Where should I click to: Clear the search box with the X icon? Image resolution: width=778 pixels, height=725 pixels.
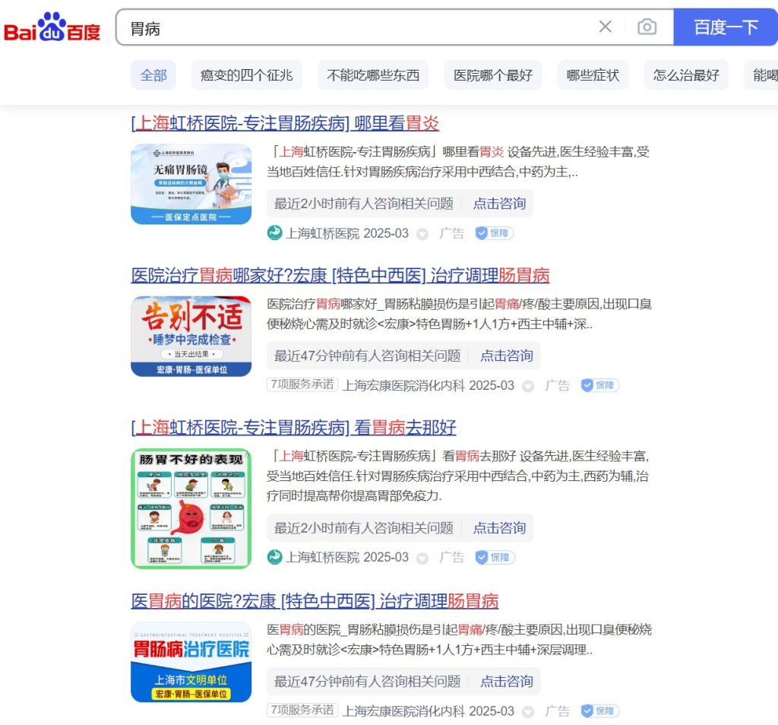pyautogui.click(x=605, y=27)
